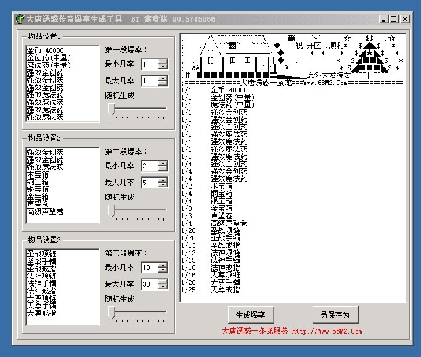Select 金币 40000 in the 物品设置1 list
421x357 pixels.
[x=45, y=51]
